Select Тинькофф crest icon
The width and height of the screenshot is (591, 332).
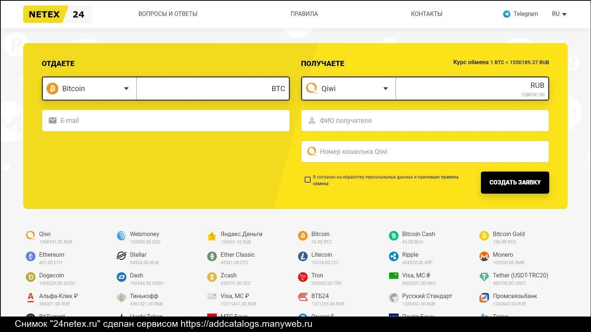tap(121, 298)
